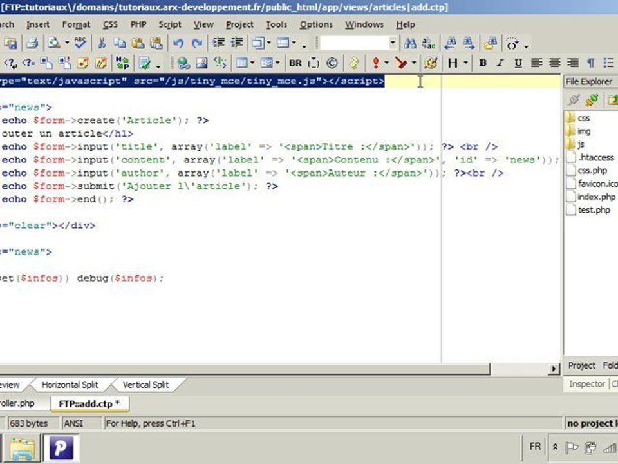This screenshot has height=464, width=618.
Task: Open the CSS menu
Action: (x=110, y=24)
